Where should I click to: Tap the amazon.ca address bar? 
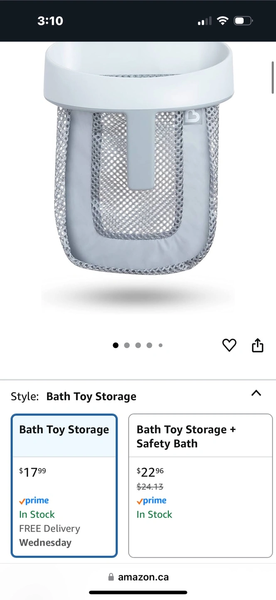click(x=138, y=577)
